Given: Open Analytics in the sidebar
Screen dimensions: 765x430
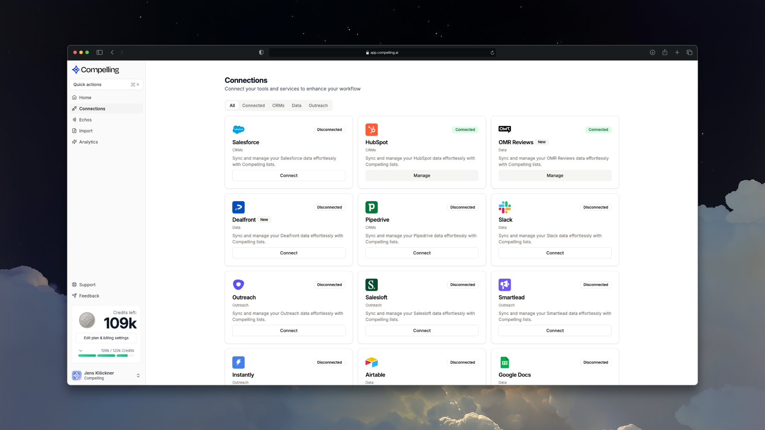Looking at the screenshot, I should [x=88, y=142].
